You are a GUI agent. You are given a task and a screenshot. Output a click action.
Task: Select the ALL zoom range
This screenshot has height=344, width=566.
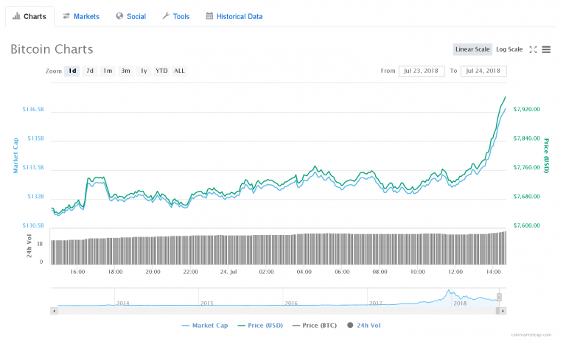[179, 71]
